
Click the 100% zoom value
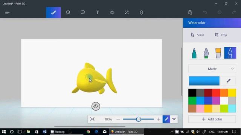(108, 119)
